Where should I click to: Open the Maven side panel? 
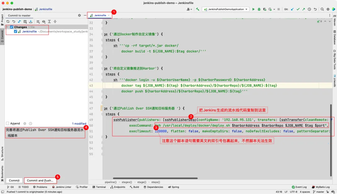[x=335, y=20]
